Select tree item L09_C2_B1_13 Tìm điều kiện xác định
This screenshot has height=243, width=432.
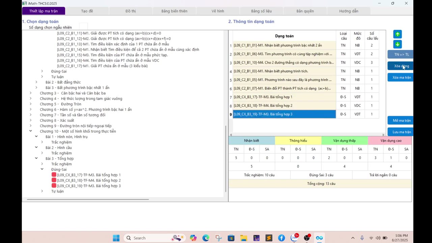(x=113, y=44)
